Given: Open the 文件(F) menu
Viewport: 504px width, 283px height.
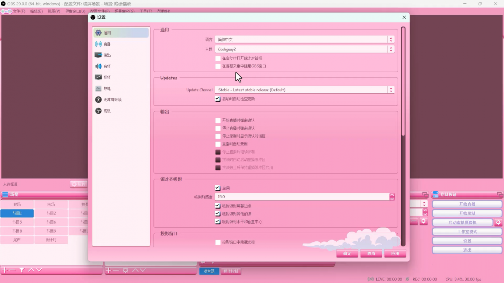Looking at the screenshot, I should click(19, 11).
